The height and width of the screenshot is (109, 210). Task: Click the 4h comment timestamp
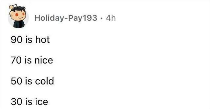111,18
